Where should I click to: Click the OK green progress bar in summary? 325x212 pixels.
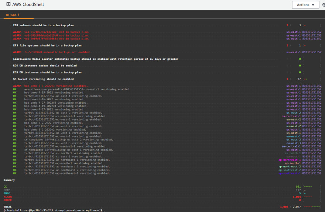click(308, 187)
